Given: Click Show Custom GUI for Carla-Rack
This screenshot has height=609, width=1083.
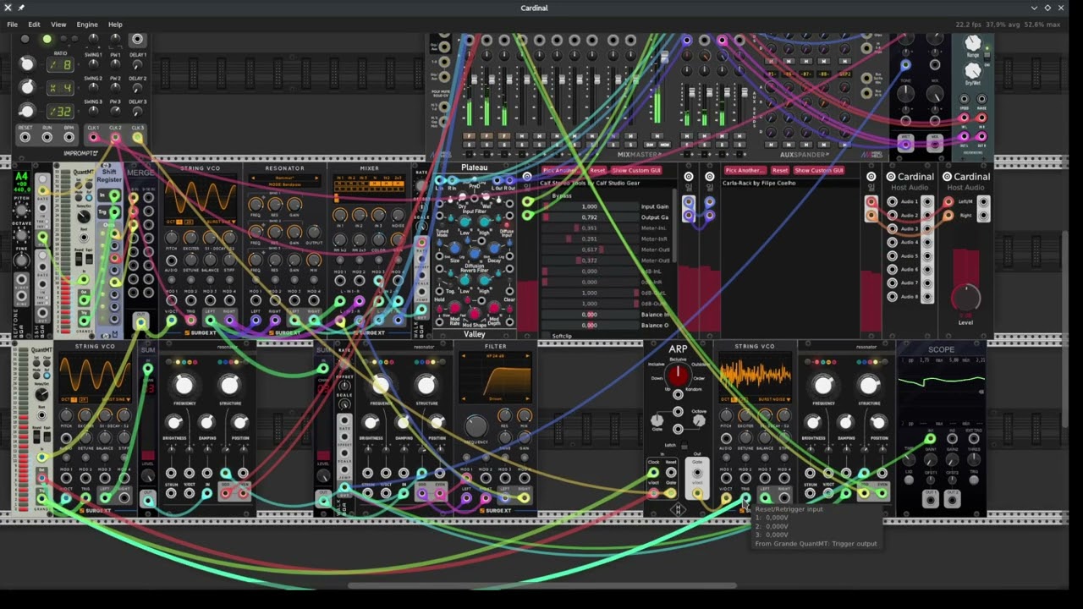Looking at the screenshot, I should coord(818,171).
